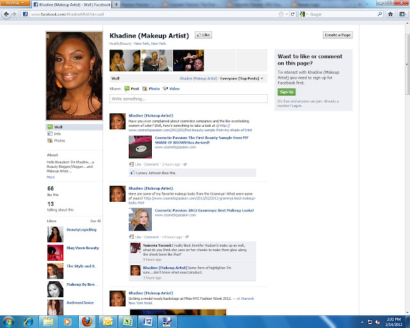
Task: Click Sumera Yacoob commenter name
Action: [157, 245]
